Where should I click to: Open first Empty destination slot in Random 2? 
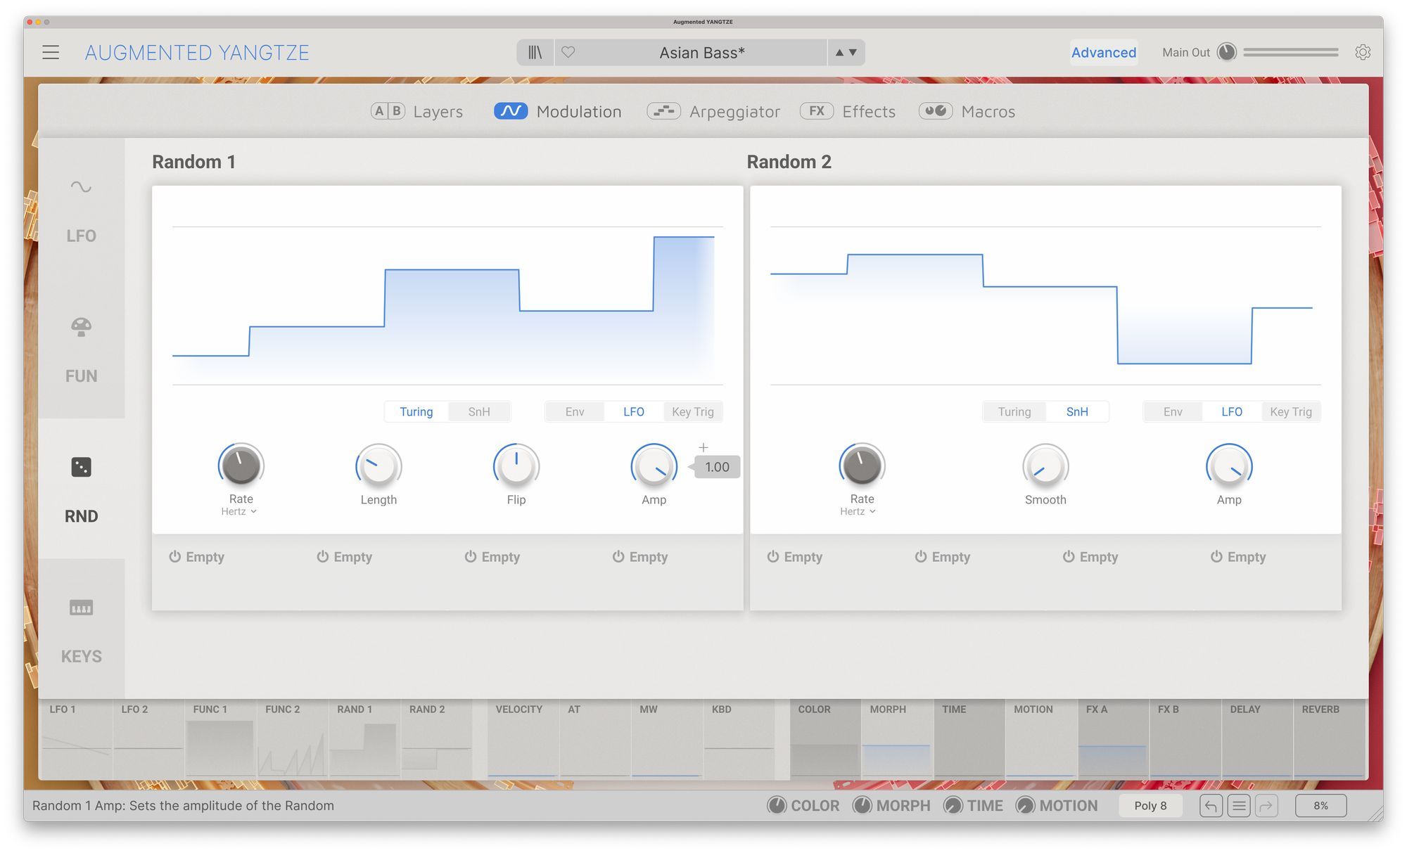[795, 557]
